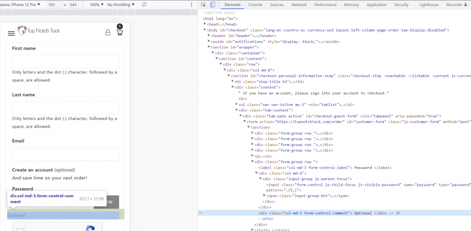Open the shopping cart icon

[119, 32]
